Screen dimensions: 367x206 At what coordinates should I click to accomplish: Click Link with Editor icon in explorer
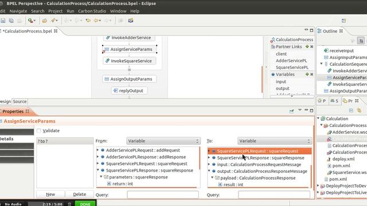[x=360, y=110]
